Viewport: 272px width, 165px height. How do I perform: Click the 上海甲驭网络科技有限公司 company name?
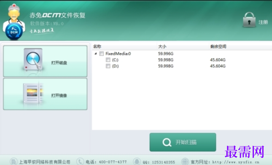point(45,162)
